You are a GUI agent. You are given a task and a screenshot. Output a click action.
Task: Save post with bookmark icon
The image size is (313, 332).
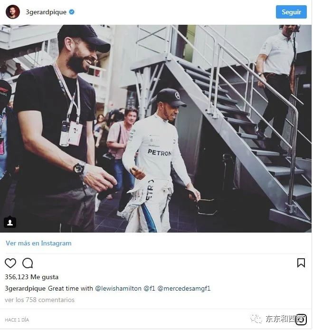click(301, 263)
